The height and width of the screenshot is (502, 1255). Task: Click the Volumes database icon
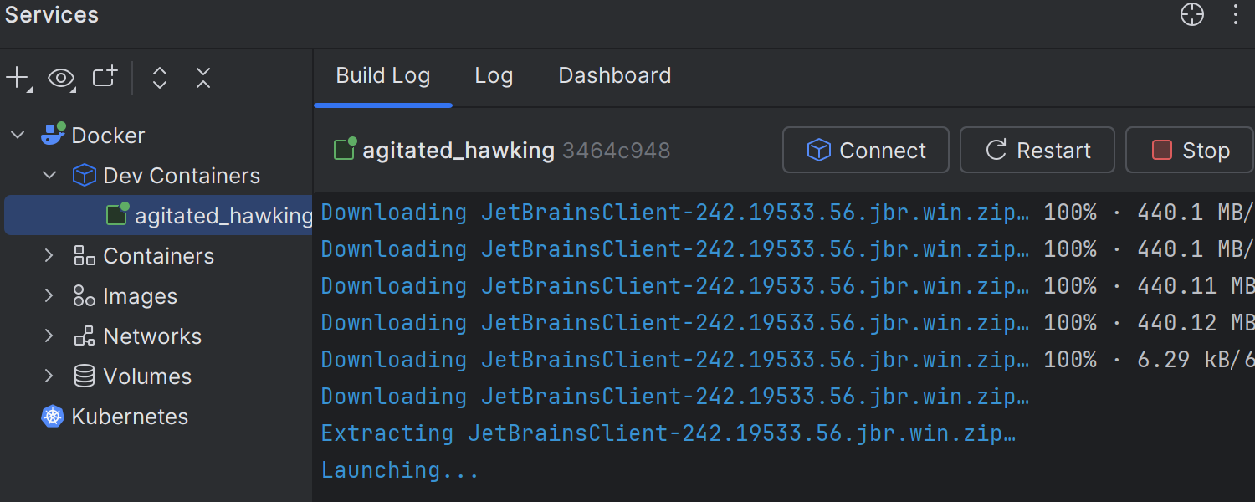point(85,376)
